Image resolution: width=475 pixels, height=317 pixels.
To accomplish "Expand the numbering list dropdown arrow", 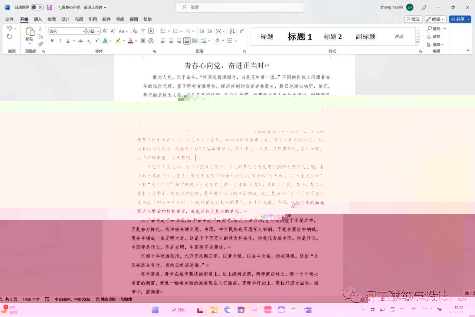I will coord(181,31).
